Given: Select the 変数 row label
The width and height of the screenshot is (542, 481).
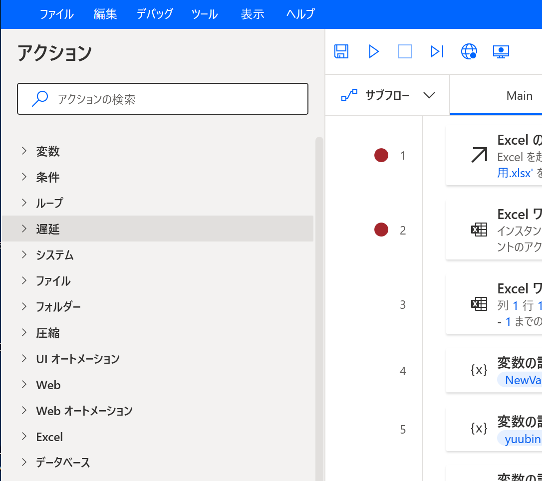Looking at the screenshot, I should click(48, 151).
